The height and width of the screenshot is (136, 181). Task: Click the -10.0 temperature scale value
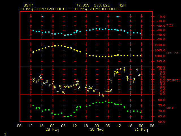161,21
